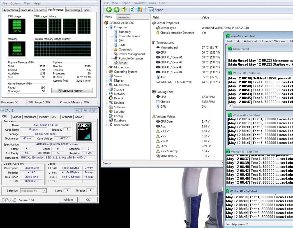Switch to the Favorites tab in EVEREST
Screen dimensions: 293x228
123,17
